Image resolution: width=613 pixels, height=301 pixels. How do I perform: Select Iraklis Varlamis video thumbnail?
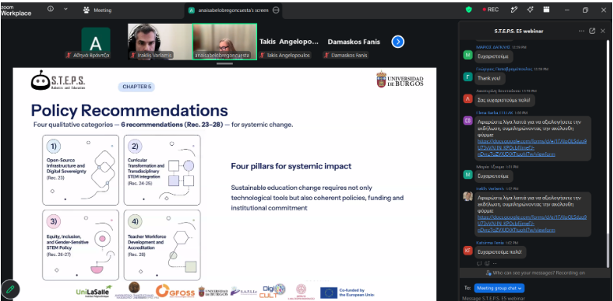coord(160,42)
